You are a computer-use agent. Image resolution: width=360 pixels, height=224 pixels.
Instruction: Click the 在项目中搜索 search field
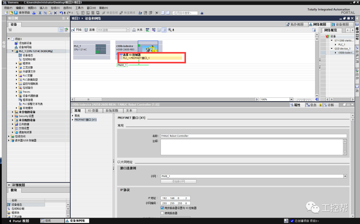pos(185,13)
